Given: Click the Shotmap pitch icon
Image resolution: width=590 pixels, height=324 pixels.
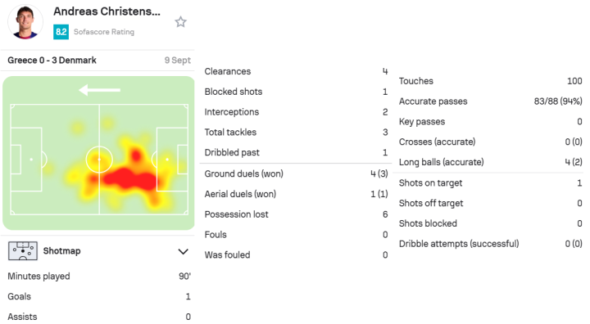Looking at the screenshot, I should pos(23,251).
